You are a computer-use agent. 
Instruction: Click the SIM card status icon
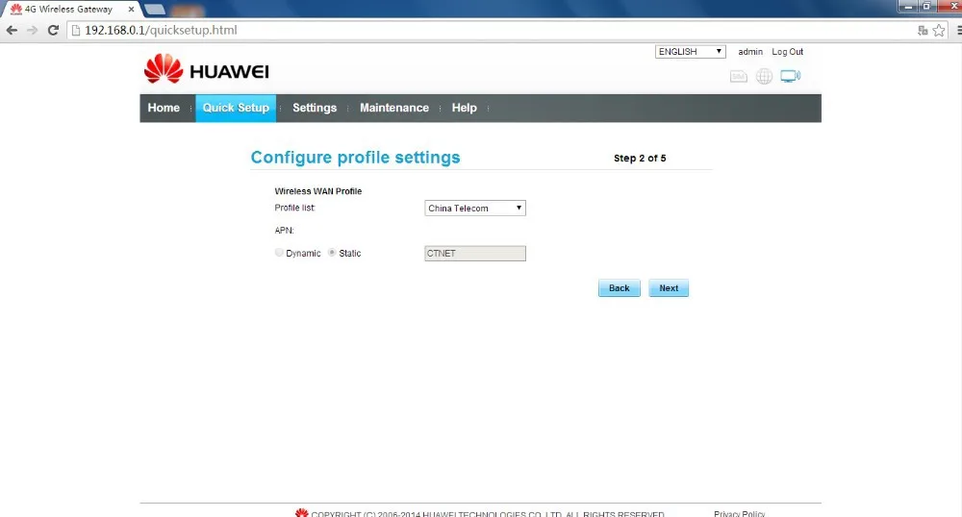coord(738,77)
